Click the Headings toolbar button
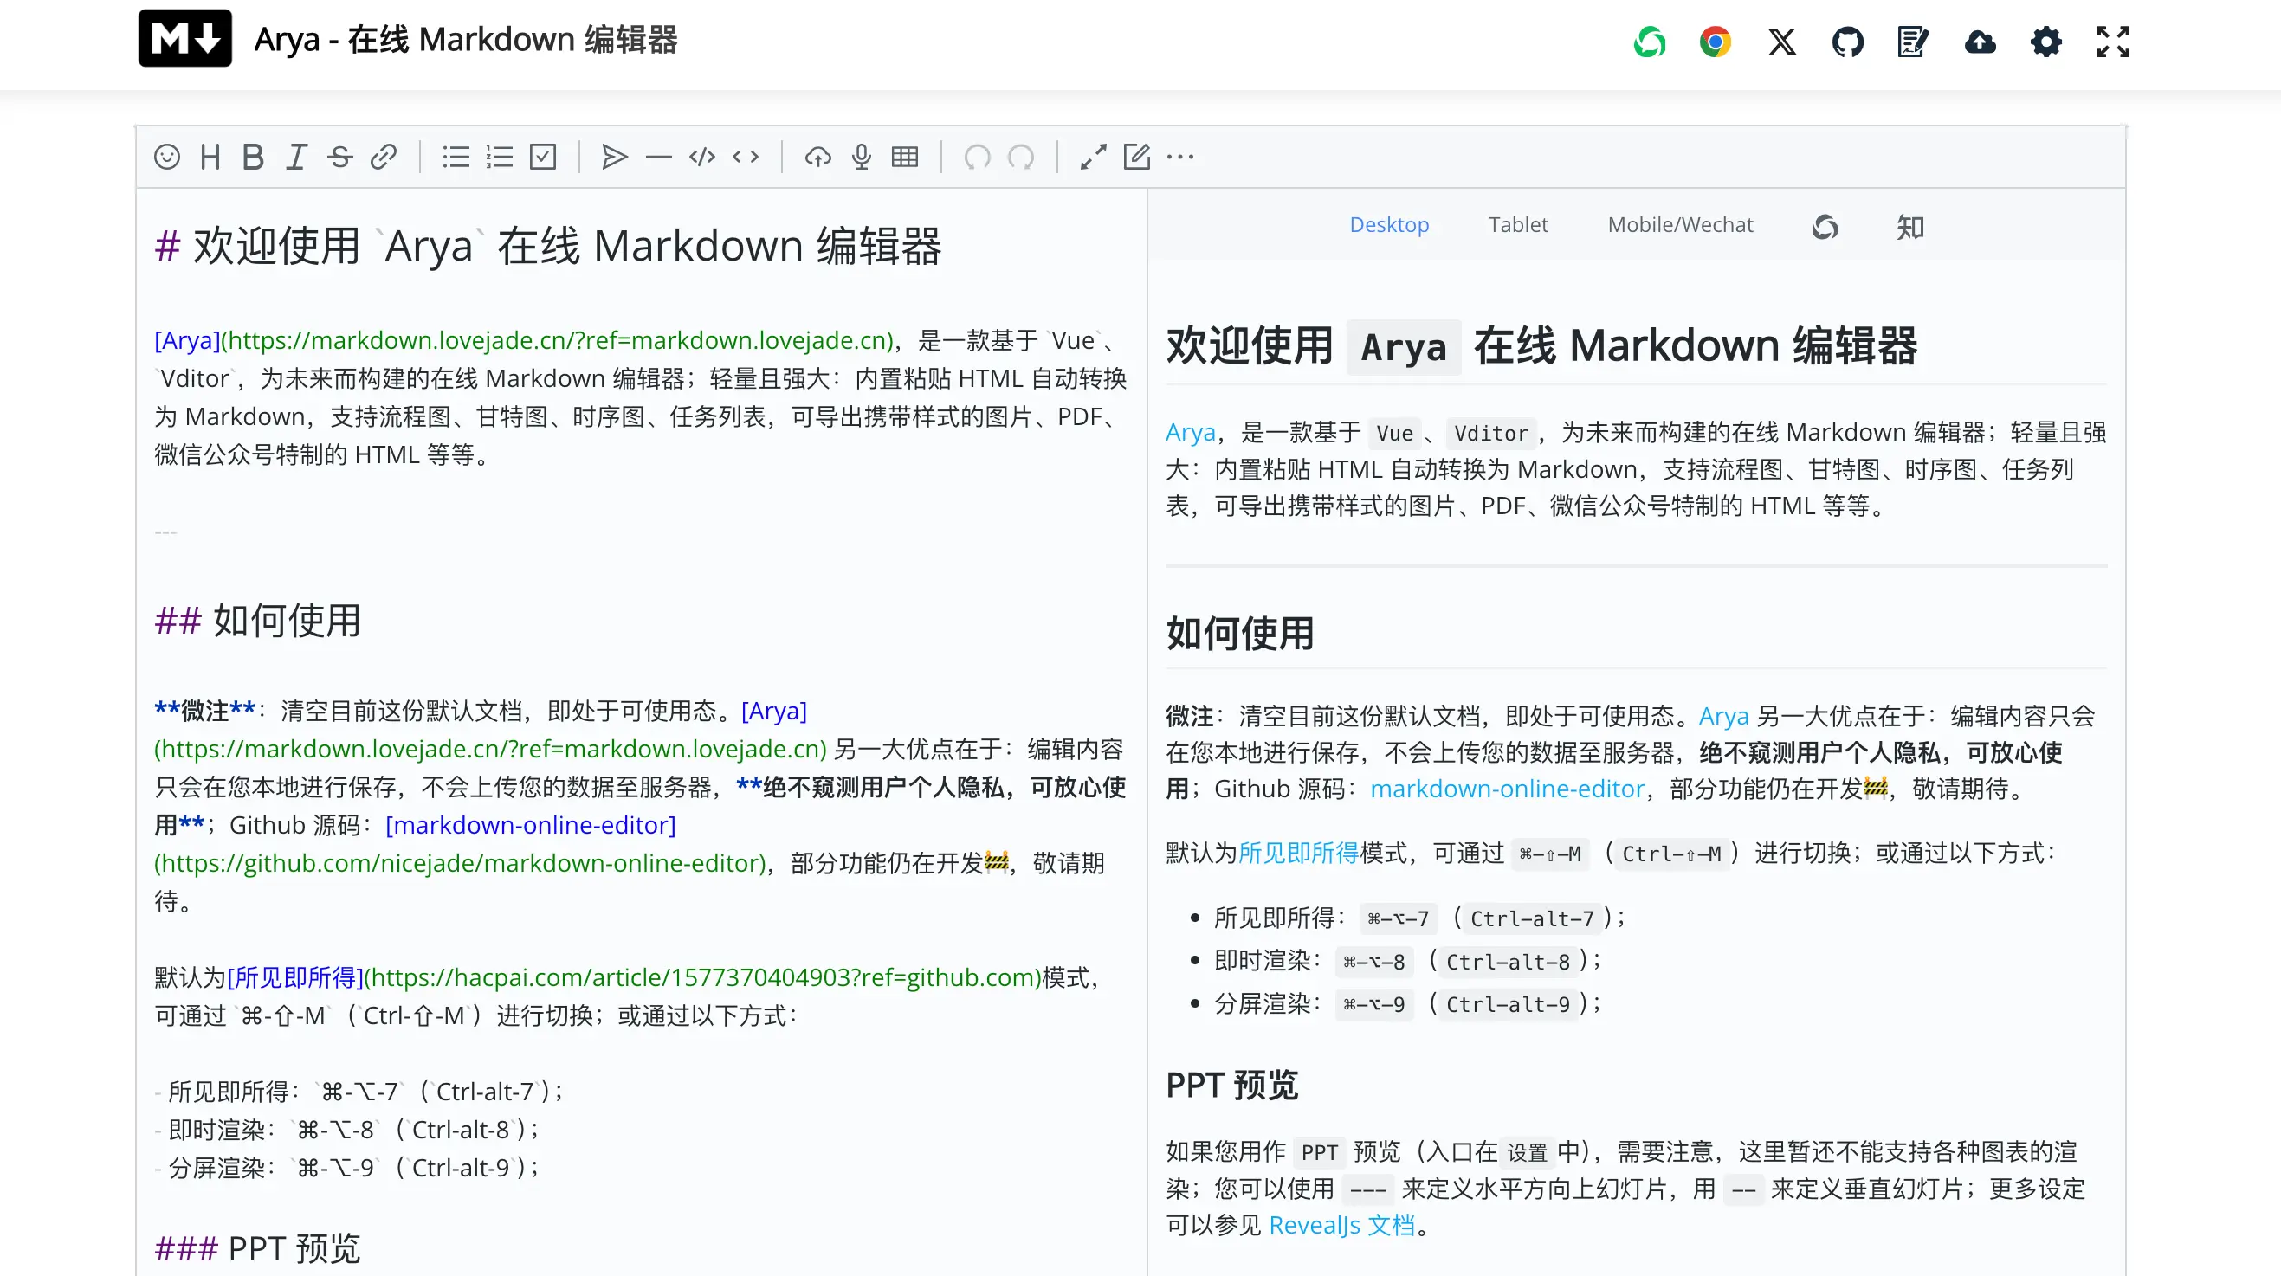The height and width of the screenshot is (1276, 2281). coord(210,157)
